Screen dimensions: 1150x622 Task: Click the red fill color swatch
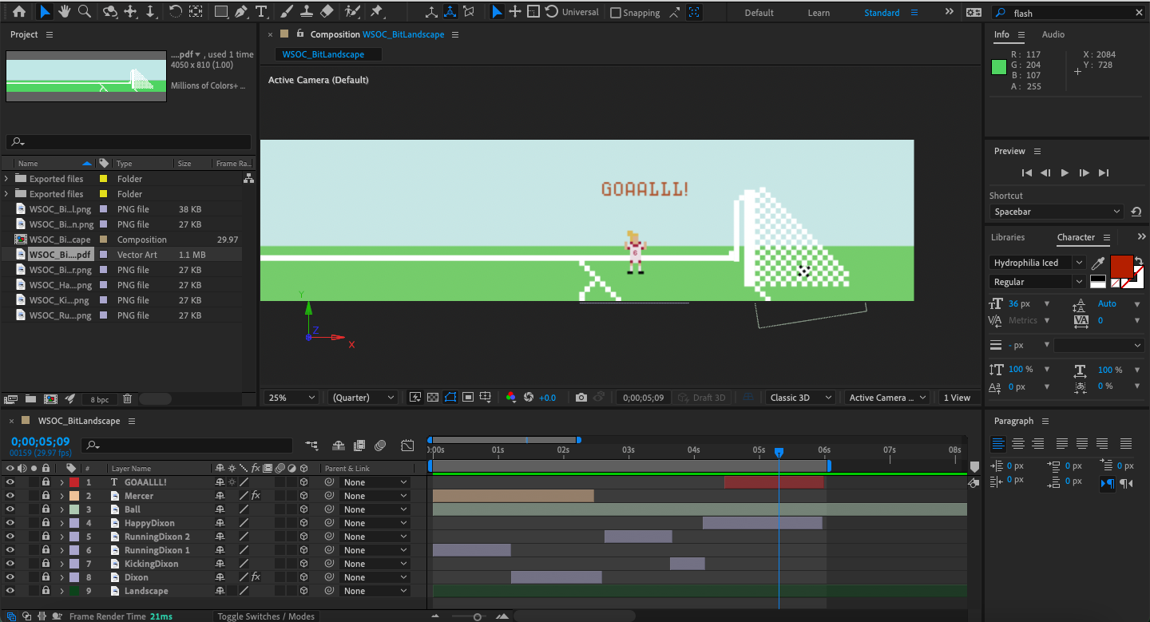tap(1122, 267)
